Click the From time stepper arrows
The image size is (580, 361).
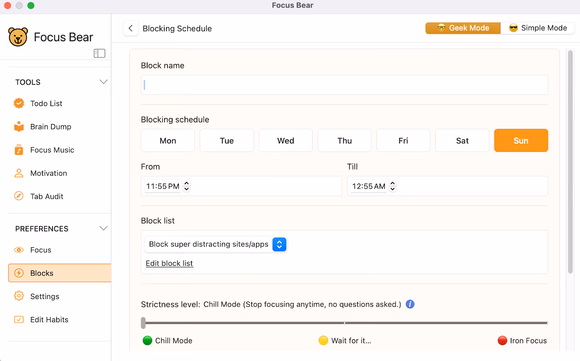(186, 186)
